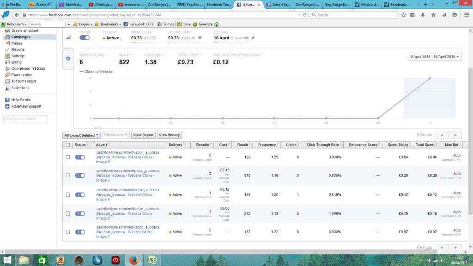Click the chart data point for 09

378,118
